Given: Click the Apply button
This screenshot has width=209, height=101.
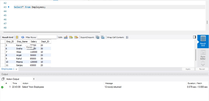Looking at the screenshot, I should [188, 69].
